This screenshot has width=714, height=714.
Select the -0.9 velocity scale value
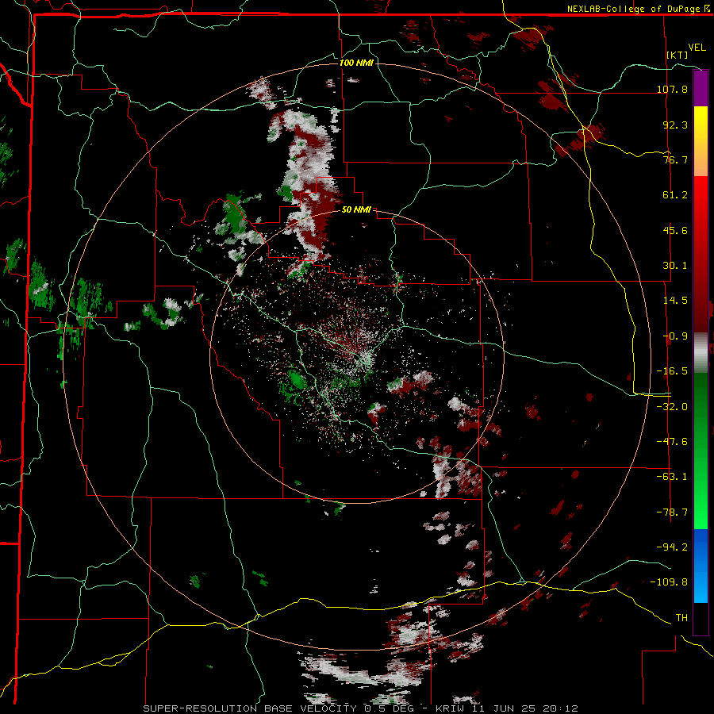[x=675, y=336]
